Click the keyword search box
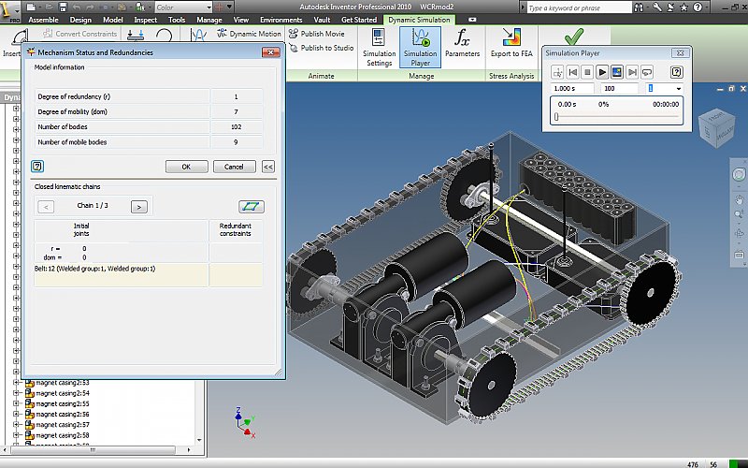748x468 pixels. (578, 7)
